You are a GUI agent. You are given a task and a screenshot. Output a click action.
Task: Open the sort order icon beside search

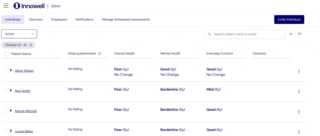pos(299,34)
